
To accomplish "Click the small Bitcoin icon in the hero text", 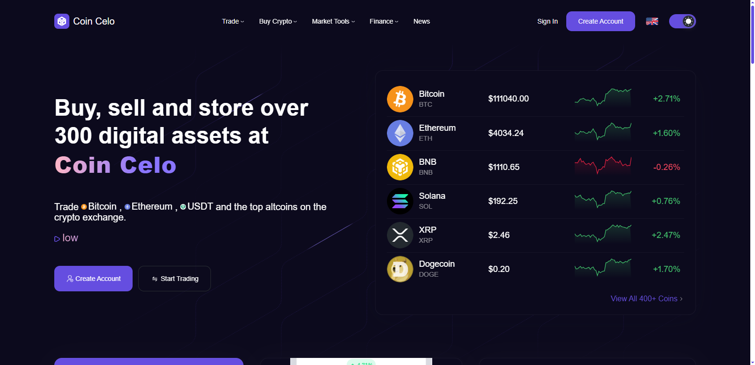I will [84, 206].
